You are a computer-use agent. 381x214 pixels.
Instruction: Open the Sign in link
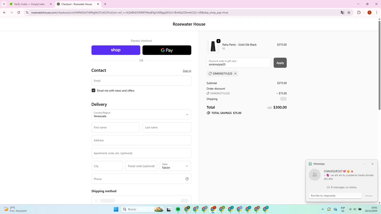(187, 71)
